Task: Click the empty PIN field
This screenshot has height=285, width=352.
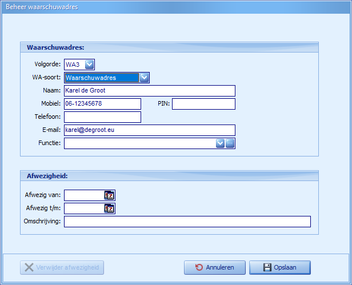Action: (203, 104)
